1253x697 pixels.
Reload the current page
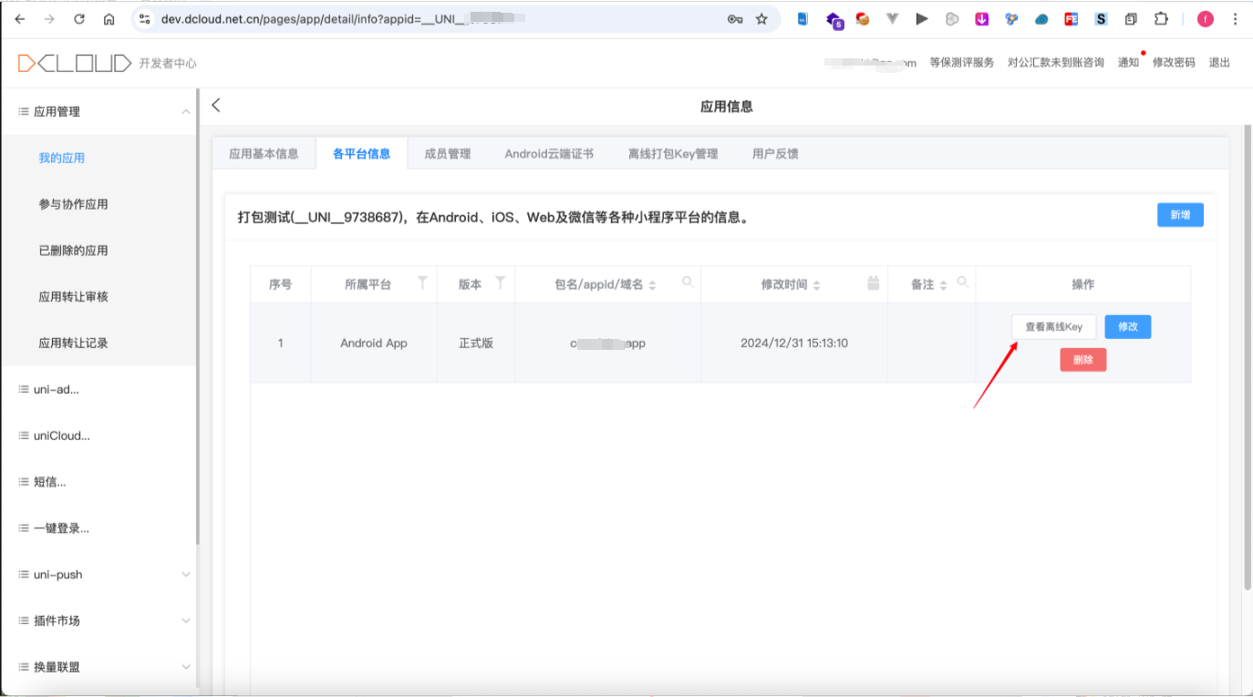click(x=79, y=19)
